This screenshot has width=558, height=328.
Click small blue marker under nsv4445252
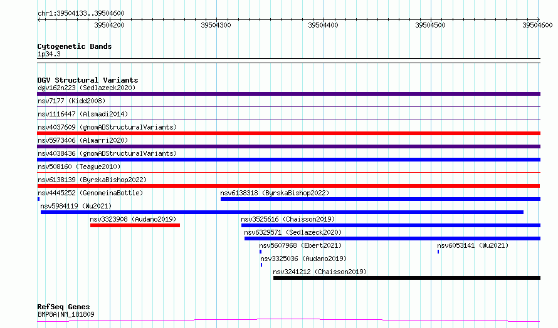tap(38, 199)
